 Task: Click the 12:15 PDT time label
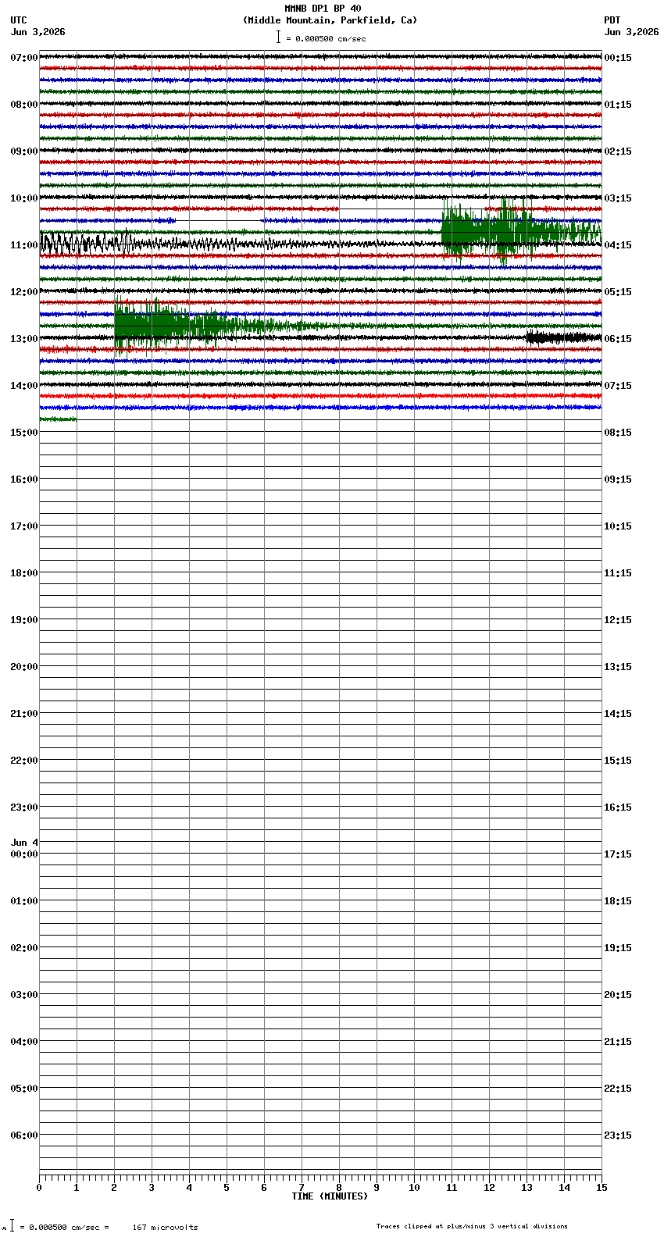[618, 620]
